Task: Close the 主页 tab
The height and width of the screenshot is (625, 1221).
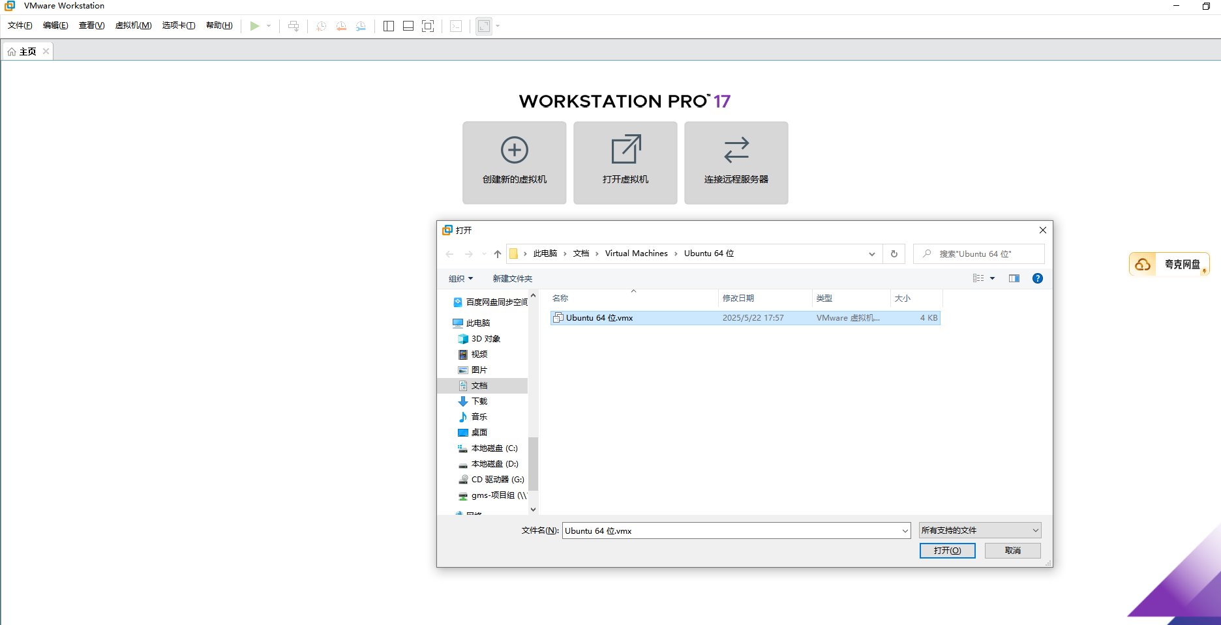Action: 46,51
